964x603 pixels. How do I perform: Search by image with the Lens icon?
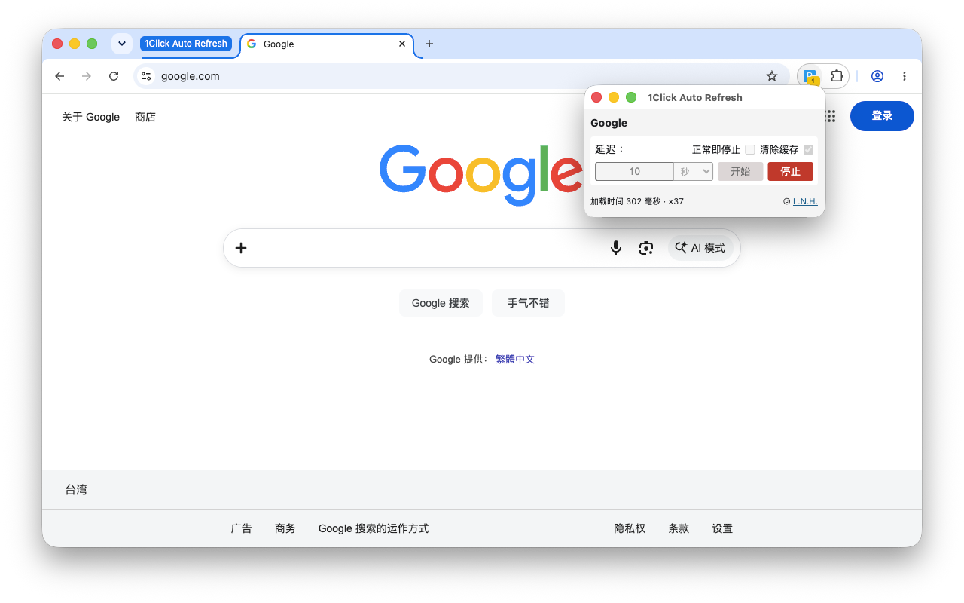pos(646,248)
